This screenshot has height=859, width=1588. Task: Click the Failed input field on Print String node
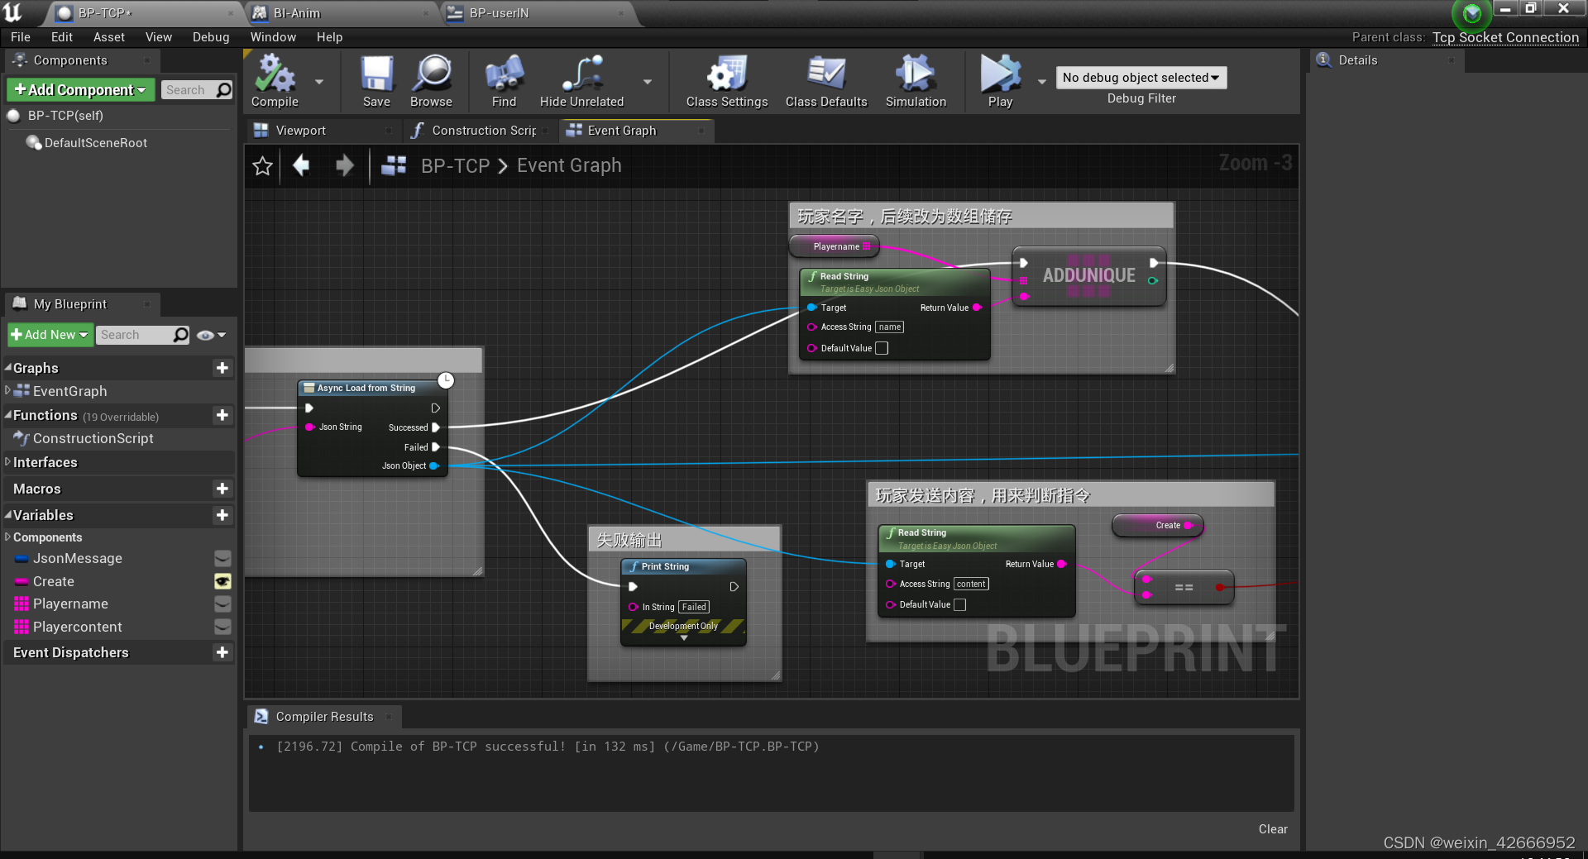(x=693, y=606)
